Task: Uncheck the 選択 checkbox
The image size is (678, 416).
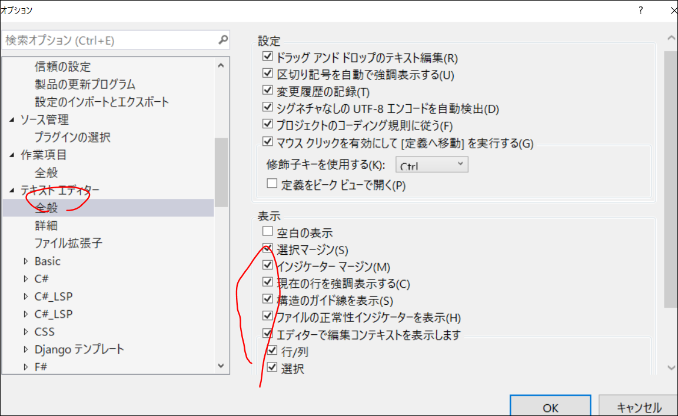Action: [x=272, y=367]
